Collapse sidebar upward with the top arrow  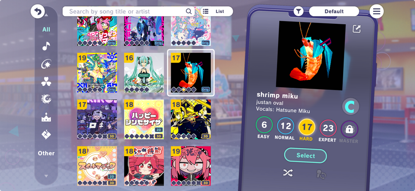click(46, 15)
